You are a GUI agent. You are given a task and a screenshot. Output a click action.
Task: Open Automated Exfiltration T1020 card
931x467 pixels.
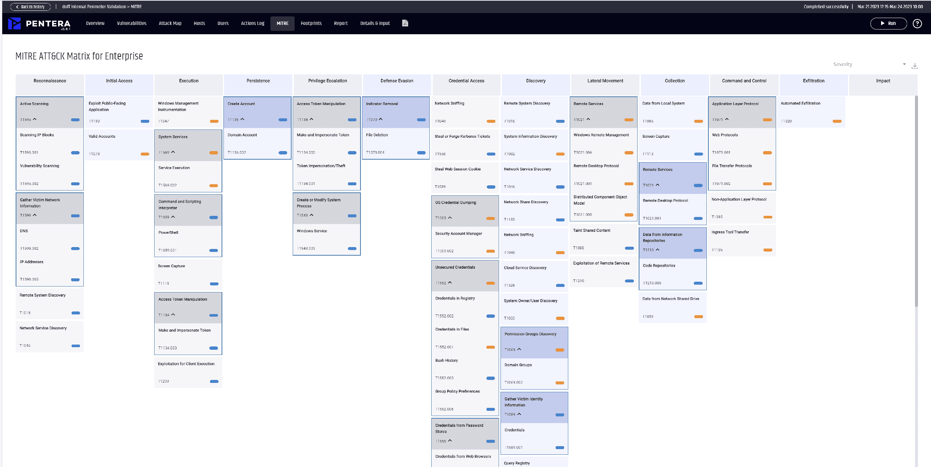811,112
